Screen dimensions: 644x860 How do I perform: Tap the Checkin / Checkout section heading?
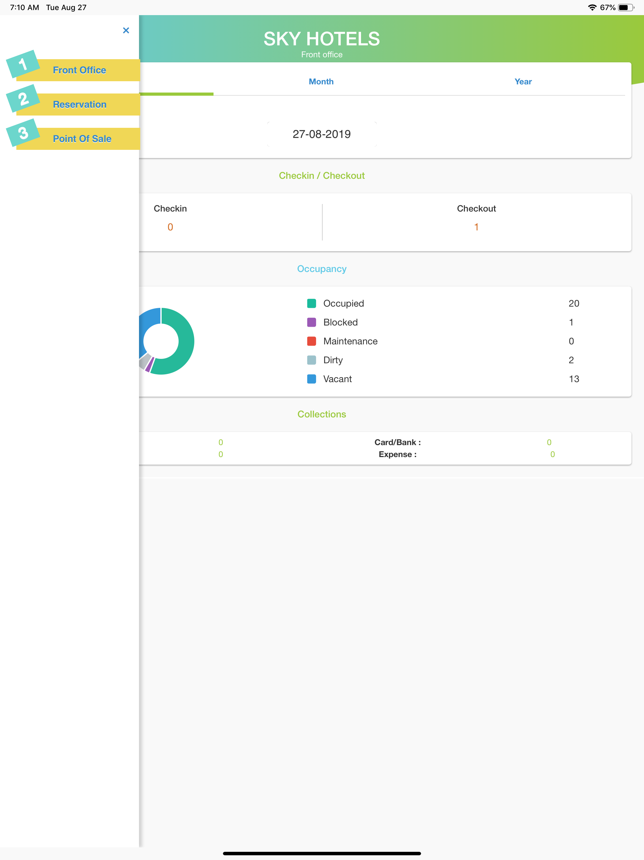322,176
